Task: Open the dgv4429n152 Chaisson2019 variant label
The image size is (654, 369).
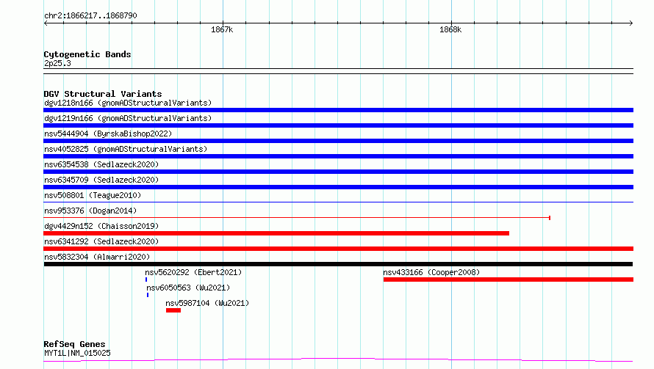Action: [101, 226]
